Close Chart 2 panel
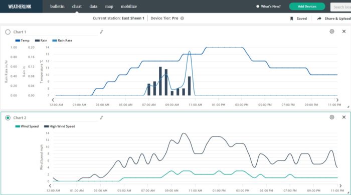This screenshot has width=351, height=195. click(x=344, y=117)
